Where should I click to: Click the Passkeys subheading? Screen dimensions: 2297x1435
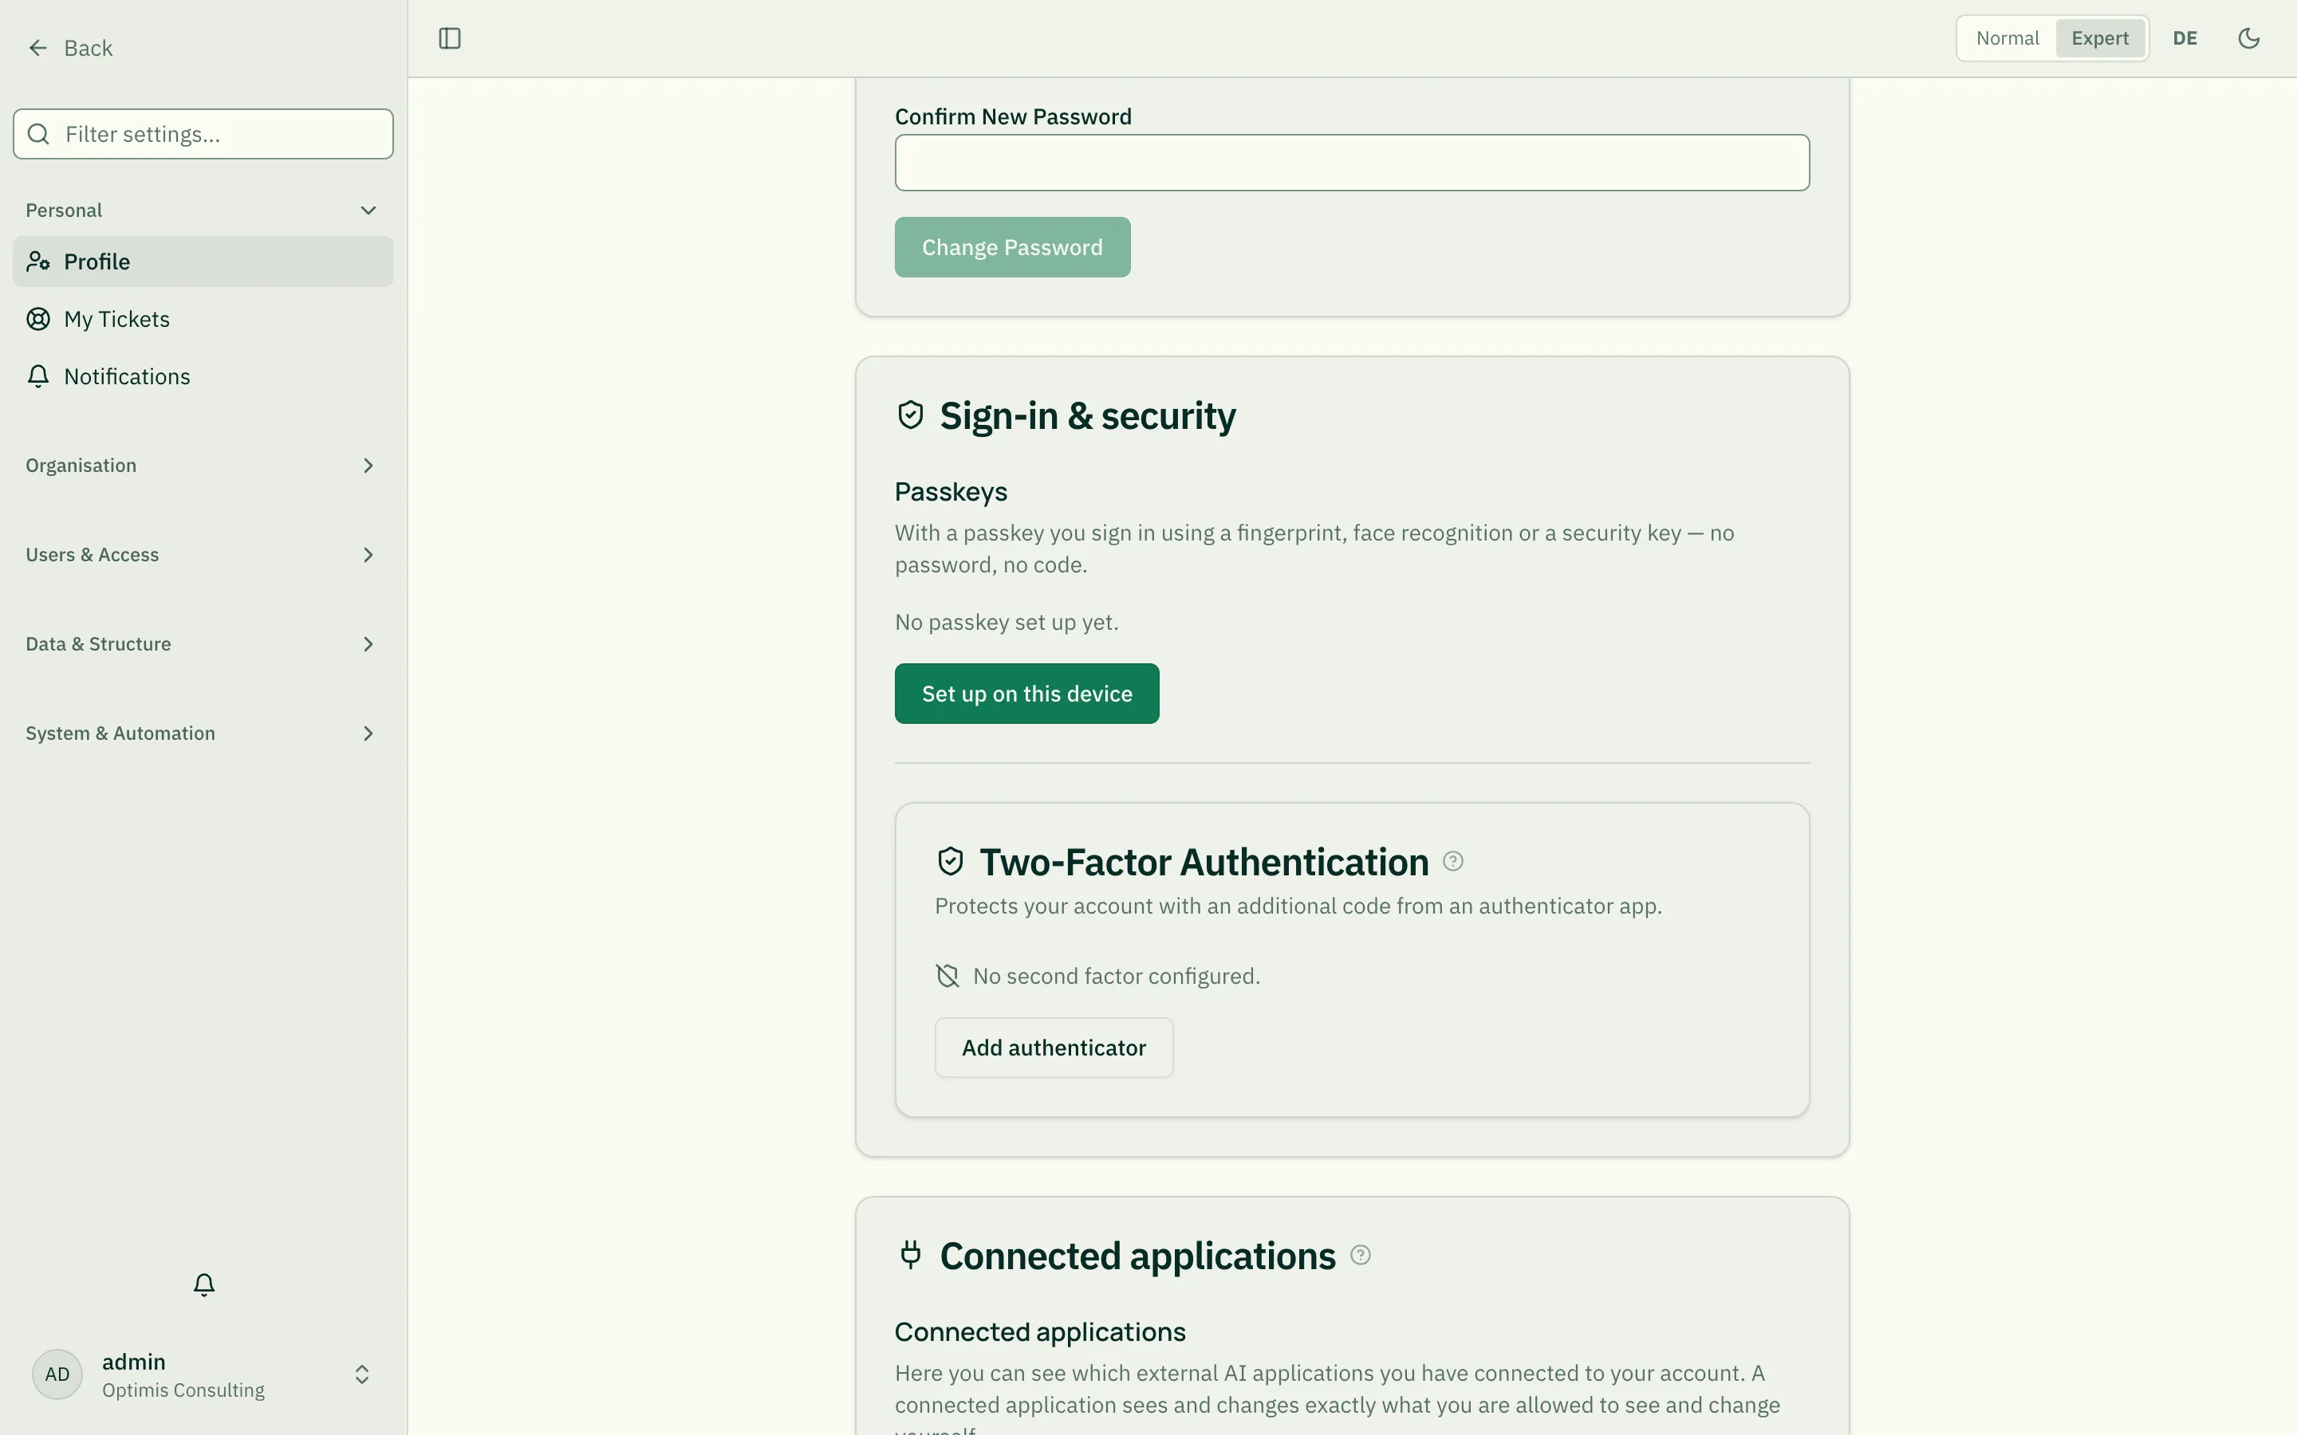[951, 492]
